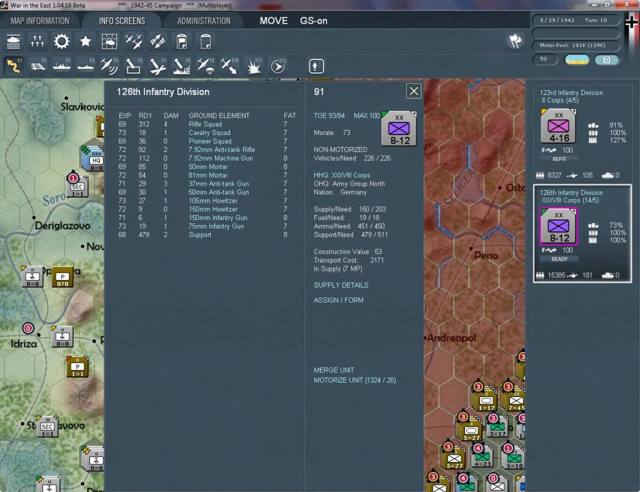Image resolution: width=640 pixels, height=492 pixels.
Task: Click the cyan 0 indicator pill
Action: (606, 59)
